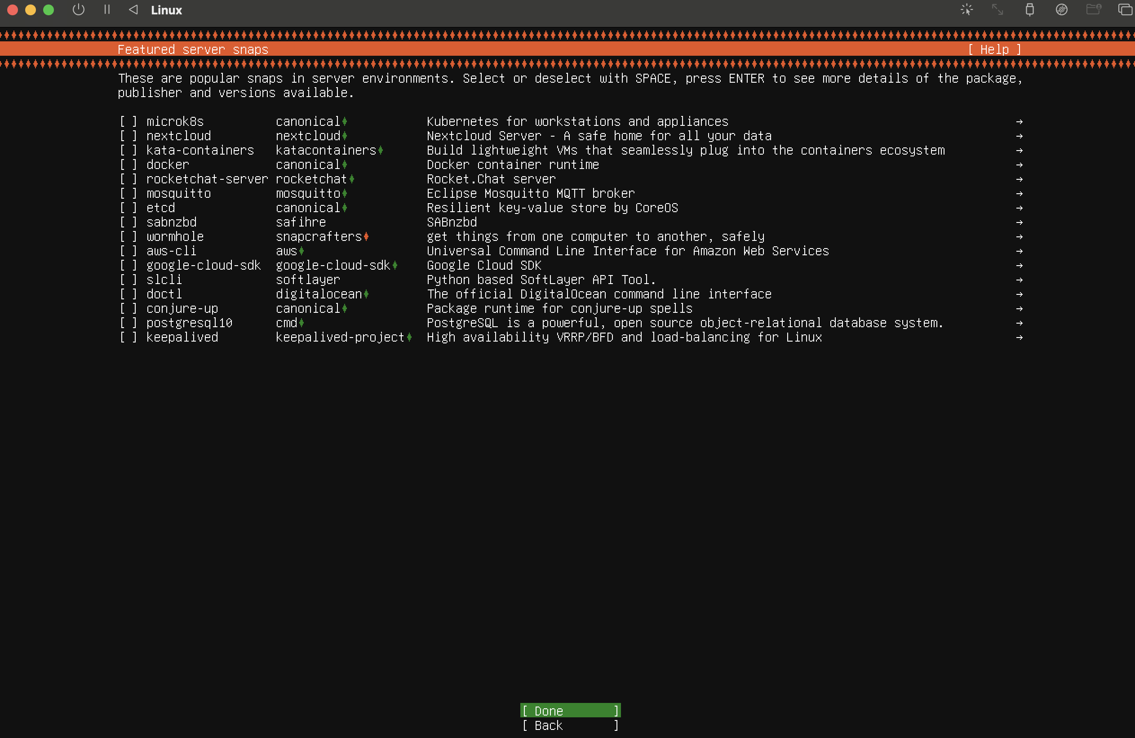
Task: Open details arrow for keepalived row
Action: click(1019, 337)
